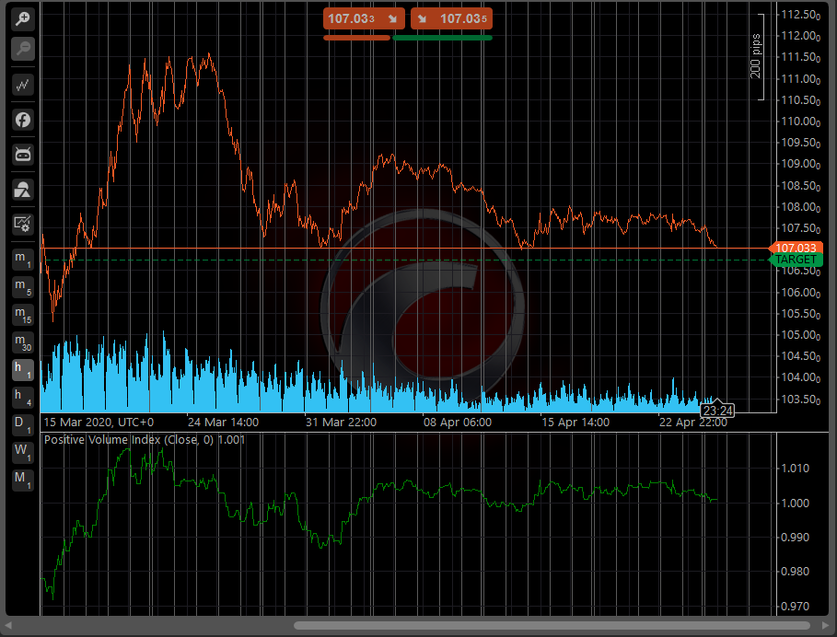Click the buy button at 107.035
This screenshot has height=637, width=837.
(x=451, y=18)
